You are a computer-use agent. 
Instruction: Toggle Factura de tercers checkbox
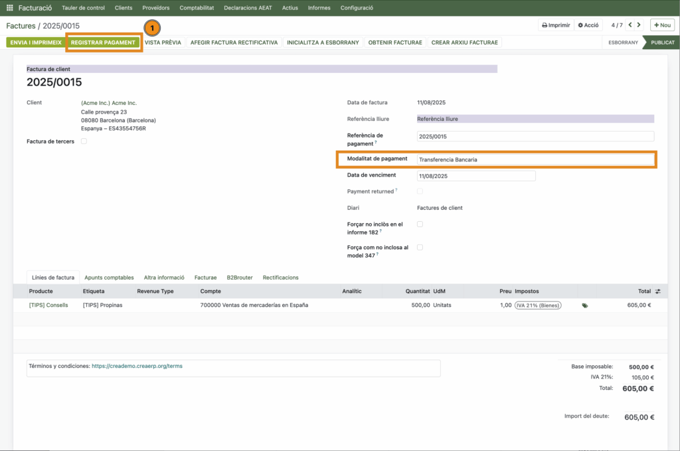84,141
